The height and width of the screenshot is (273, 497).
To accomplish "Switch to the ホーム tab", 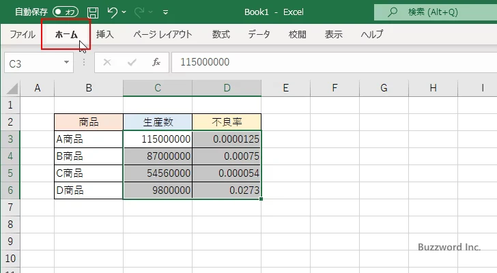I will 66,34.
